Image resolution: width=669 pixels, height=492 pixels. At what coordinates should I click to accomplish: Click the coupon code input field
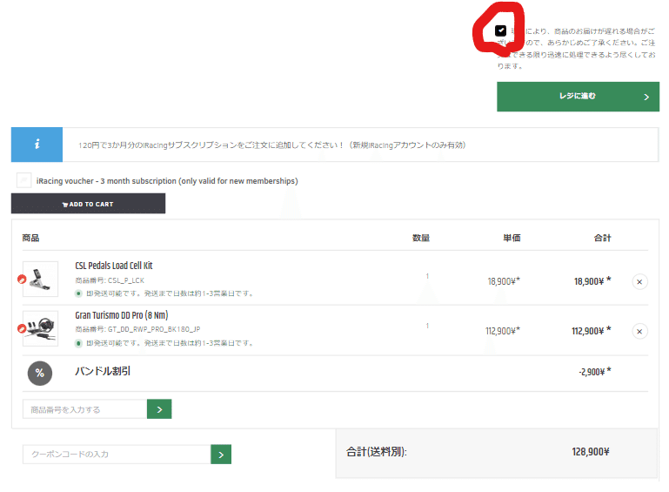point(117,454)
